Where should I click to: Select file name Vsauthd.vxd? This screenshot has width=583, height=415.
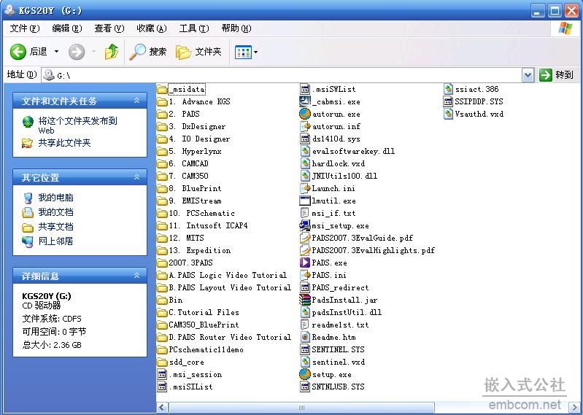point(479,114)
